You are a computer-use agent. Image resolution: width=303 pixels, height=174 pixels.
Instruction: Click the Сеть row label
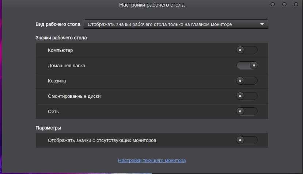53,112
